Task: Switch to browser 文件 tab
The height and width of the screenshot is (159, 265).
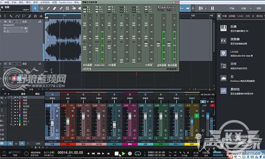Action: [x=248, y=16]
